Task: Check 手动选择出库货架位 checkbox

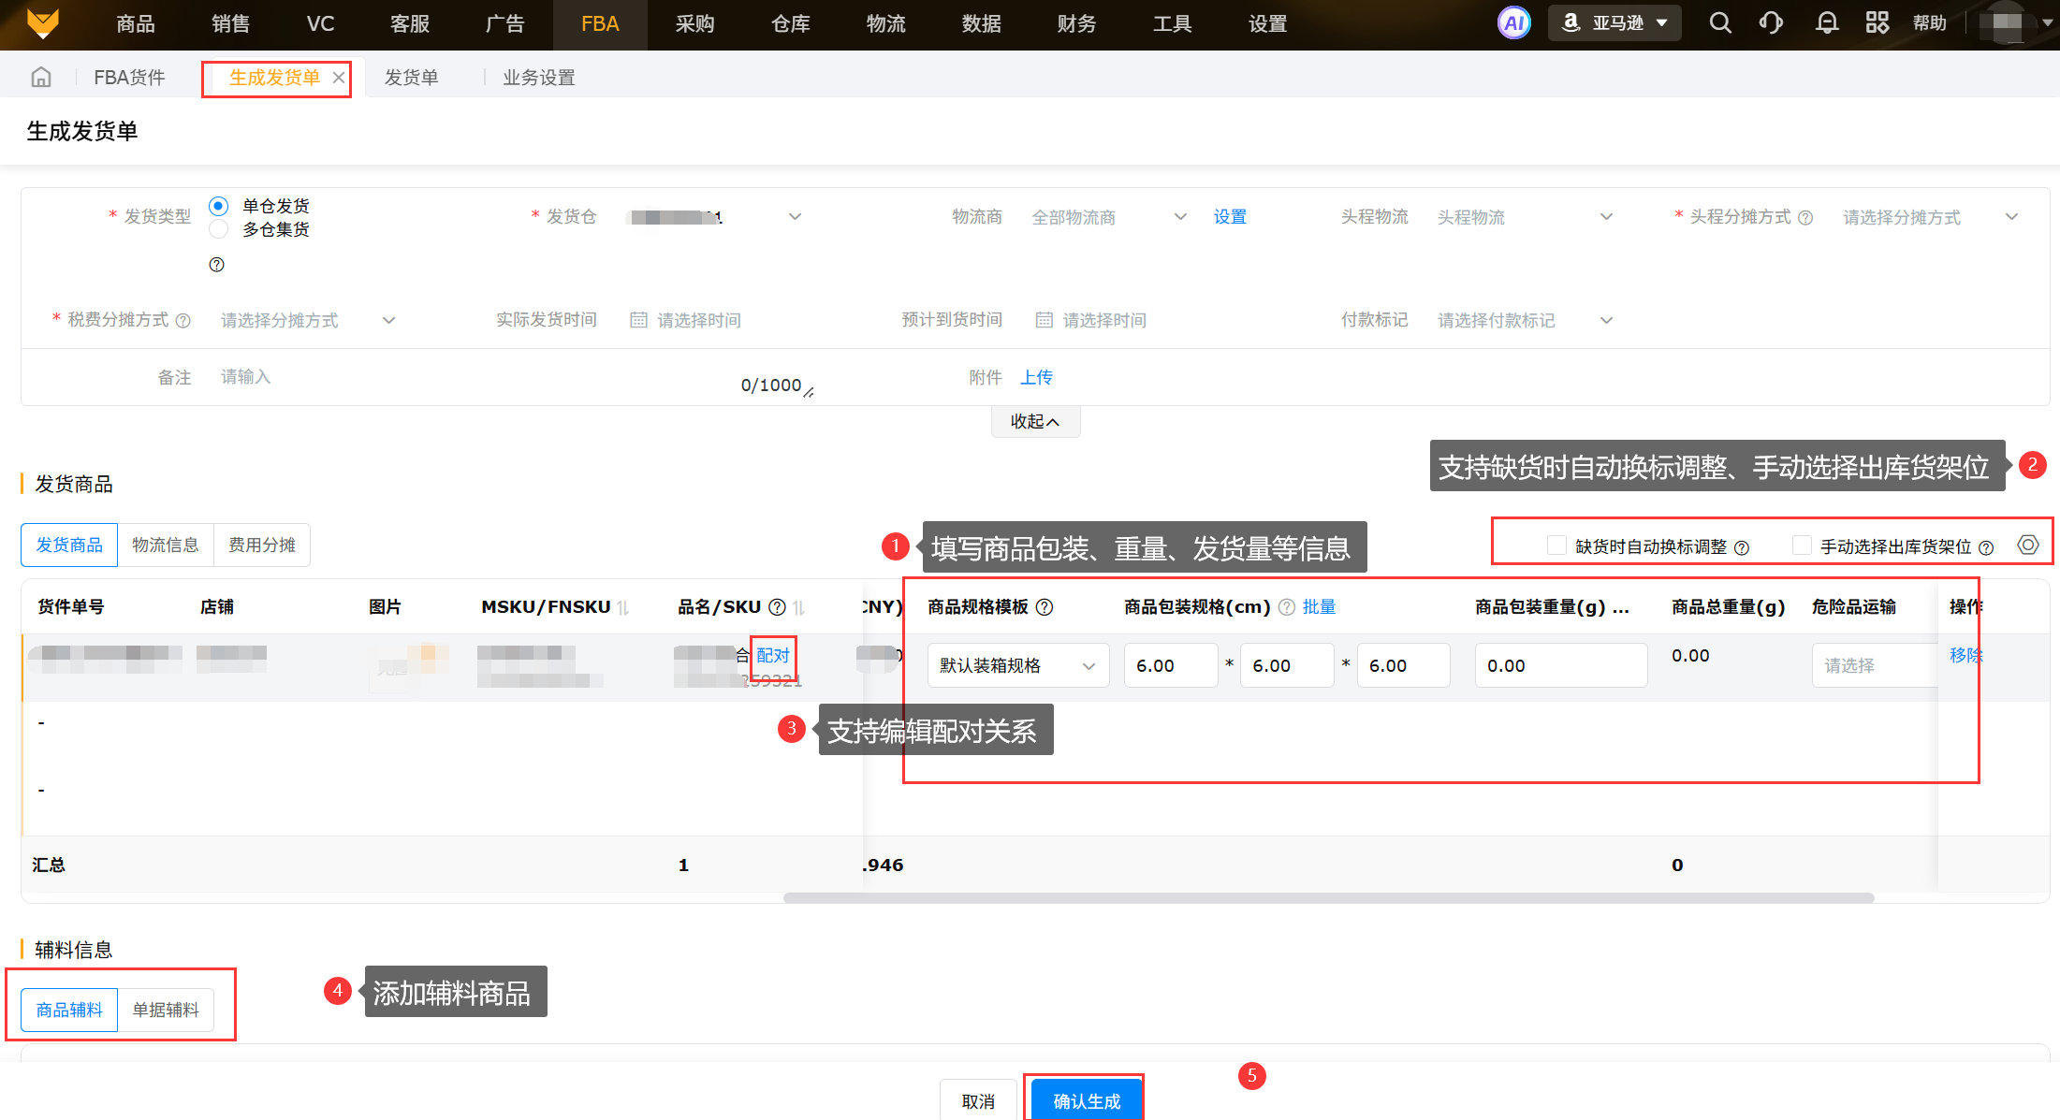Action: click(x=1801, y=545)
